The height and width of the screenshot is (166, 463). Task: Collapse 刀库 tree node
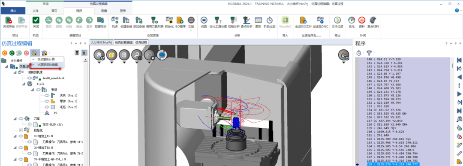[15, 118]
